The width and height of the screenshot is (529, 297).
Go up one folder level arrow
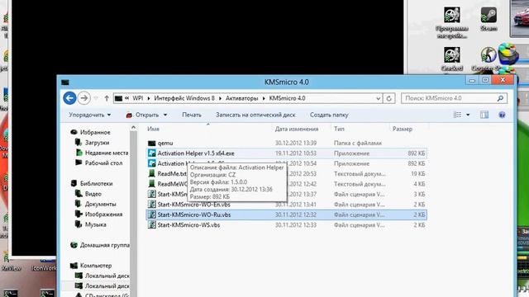[x=107, y=98]
